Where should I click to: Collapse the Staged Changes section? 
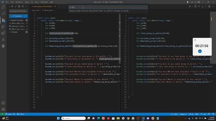9,20
